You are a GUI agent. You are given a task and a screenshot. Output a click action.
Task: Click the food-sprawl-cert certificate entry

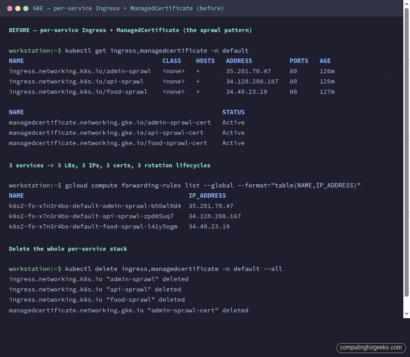[108, 143]
